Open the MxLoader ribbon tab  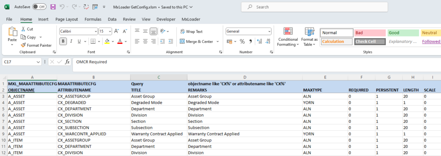tap(191, 19)
